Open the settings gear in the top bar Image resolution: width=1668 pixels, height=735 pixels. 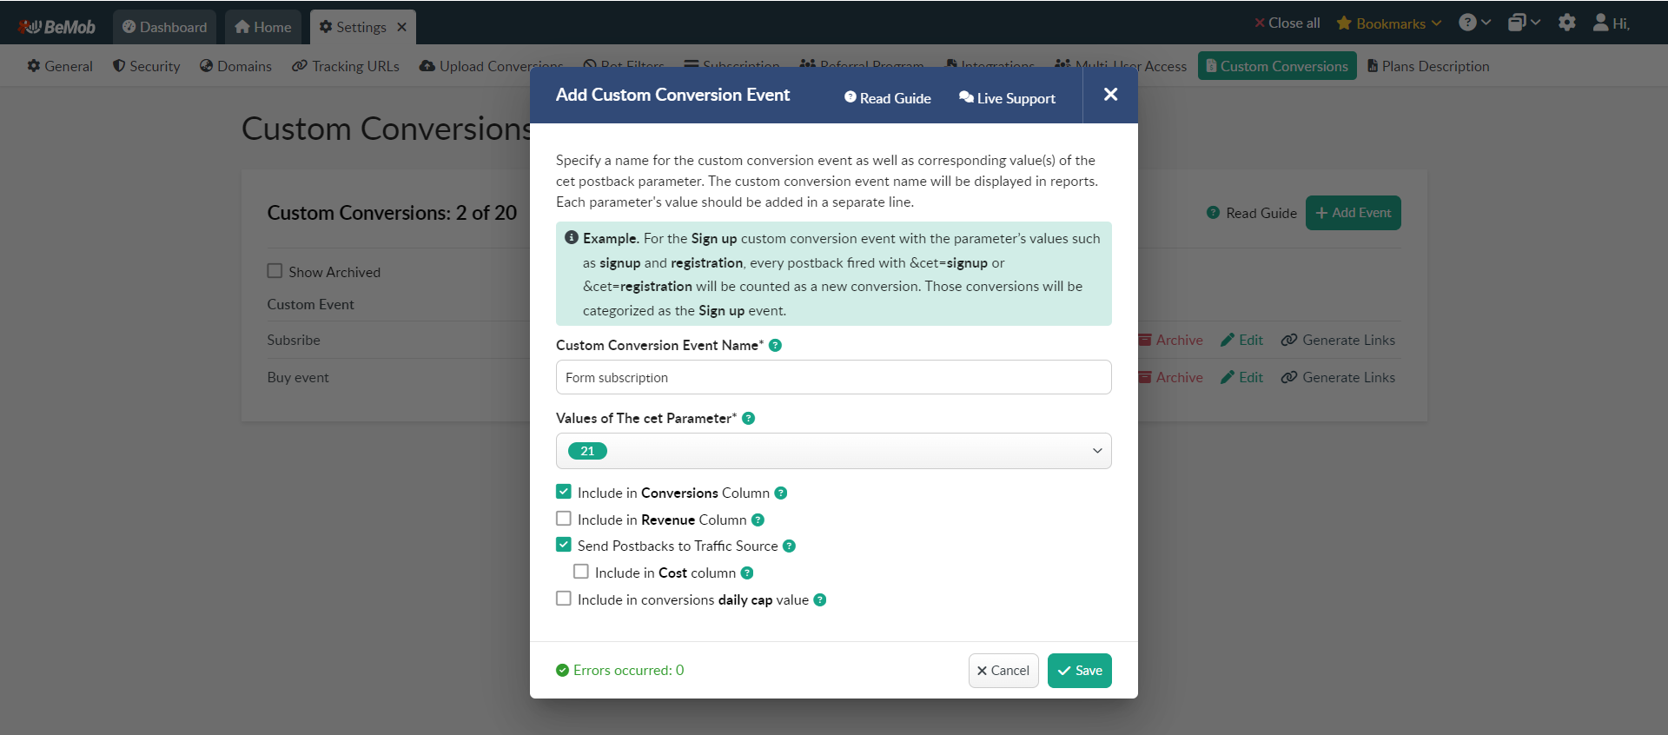1566,23
